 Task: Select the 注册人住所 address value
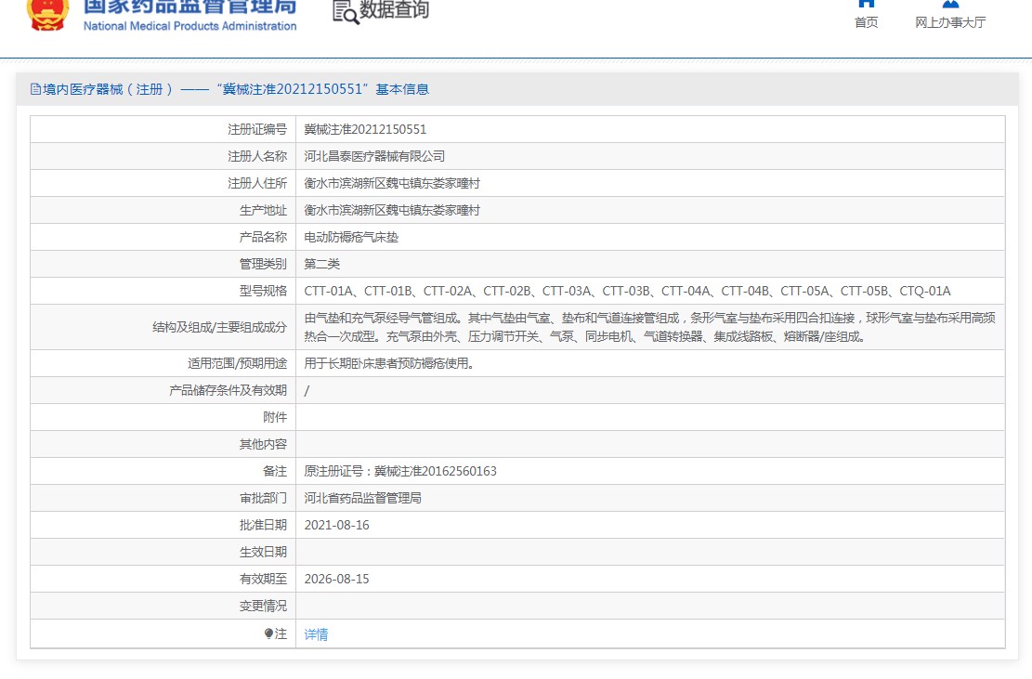click(x=392, y=183)
